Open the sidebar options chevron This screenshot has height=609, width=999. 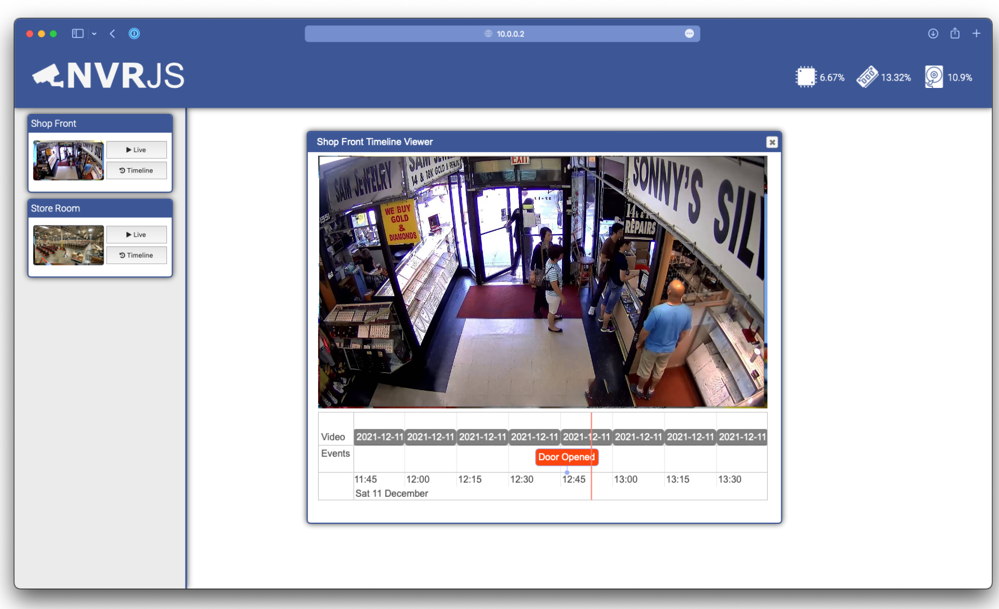pos(94,34)
